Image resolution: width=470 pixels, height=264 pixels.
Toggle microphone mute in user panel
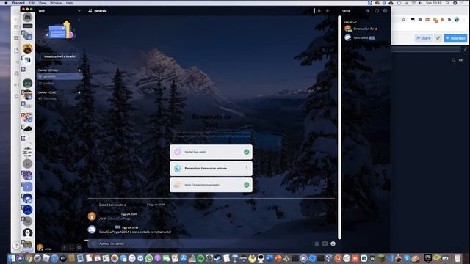point(64,248)
